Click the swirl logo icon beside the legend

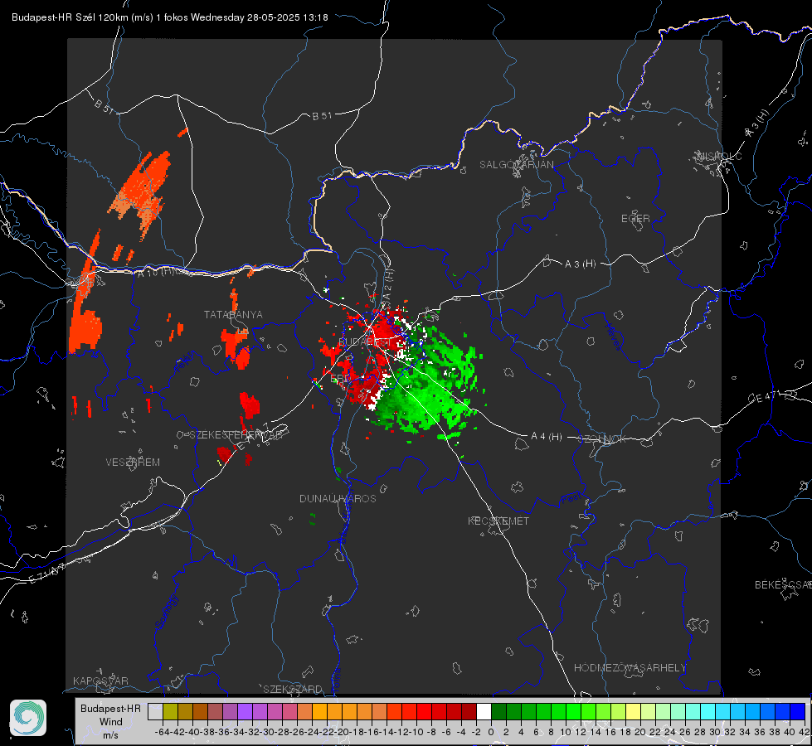tap(28, 718)
